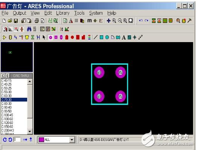Select the via placement tool
Viewport: 197px width, 150px height.
pyautogui.click(x=21, y=37)
